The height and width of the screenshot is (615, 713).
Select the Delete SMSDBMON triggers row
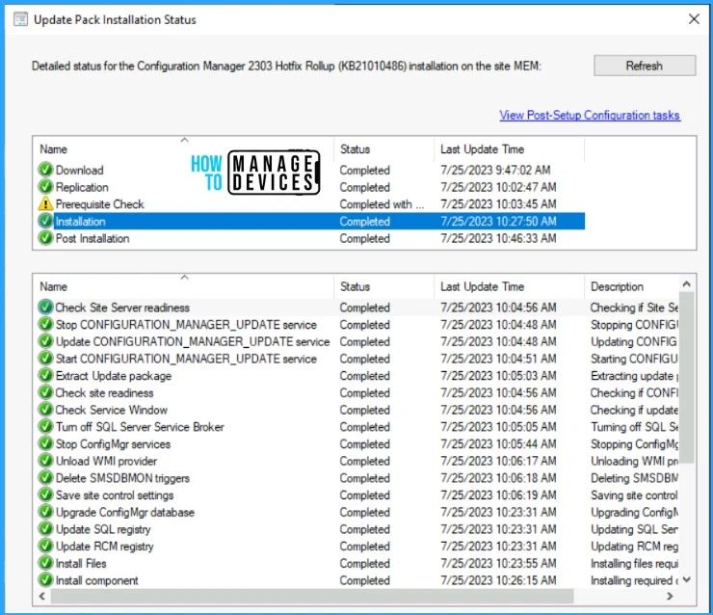pos(356,477)
